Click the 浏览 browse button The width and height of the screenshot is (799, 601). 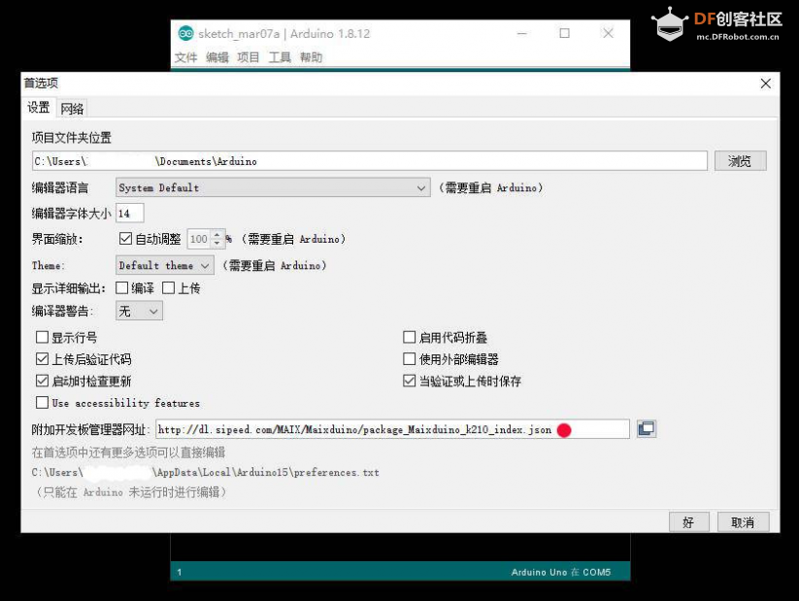740,161
